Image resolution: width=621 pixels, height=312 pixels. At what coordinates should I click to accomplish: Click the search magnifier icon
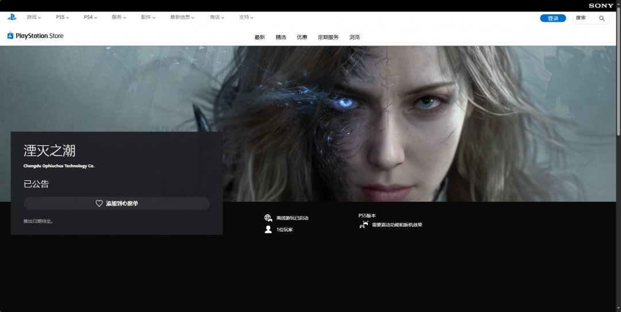tap(602, 18)
